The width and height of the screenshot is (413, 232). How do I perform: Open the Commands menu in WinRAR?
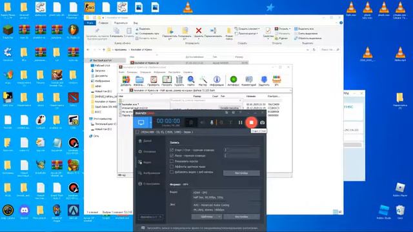[x=132, y=72]
